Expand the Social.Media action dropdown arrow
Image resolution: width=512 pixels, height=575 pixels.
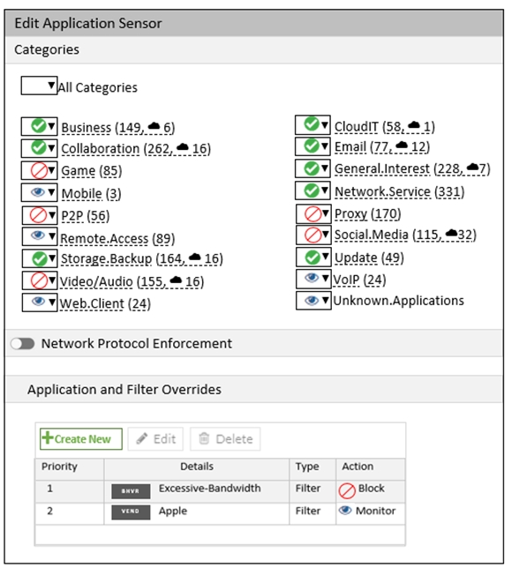coord(325,234)
